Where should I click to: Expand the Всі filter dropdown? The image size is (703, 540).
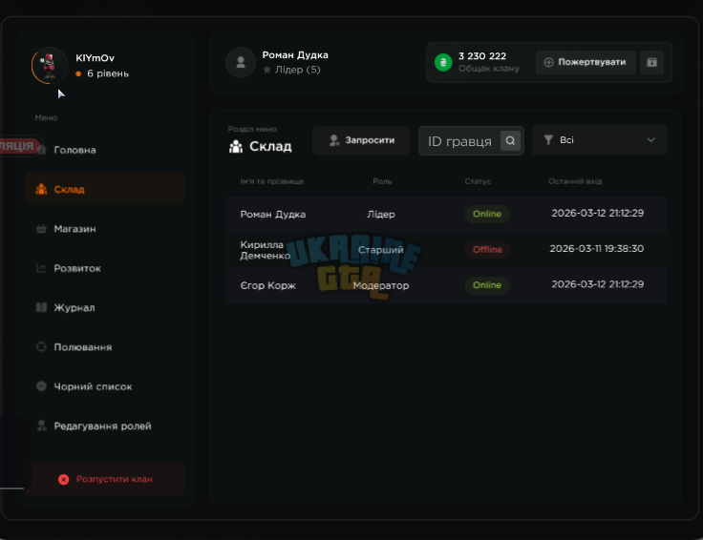click(x=599, y=140)
